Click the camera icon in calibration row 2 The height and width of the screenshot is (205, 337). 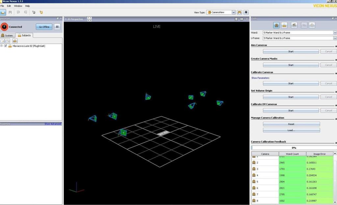tap(254, 163)
